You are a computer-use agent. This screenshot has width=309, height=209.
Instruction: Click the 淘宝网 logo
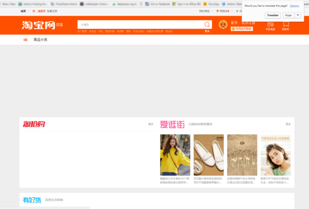(39, 25)
